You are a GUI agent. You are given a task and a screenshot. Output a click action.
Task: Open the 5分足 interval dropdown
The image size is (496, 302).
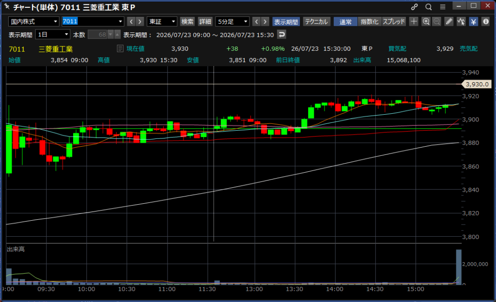232,21
